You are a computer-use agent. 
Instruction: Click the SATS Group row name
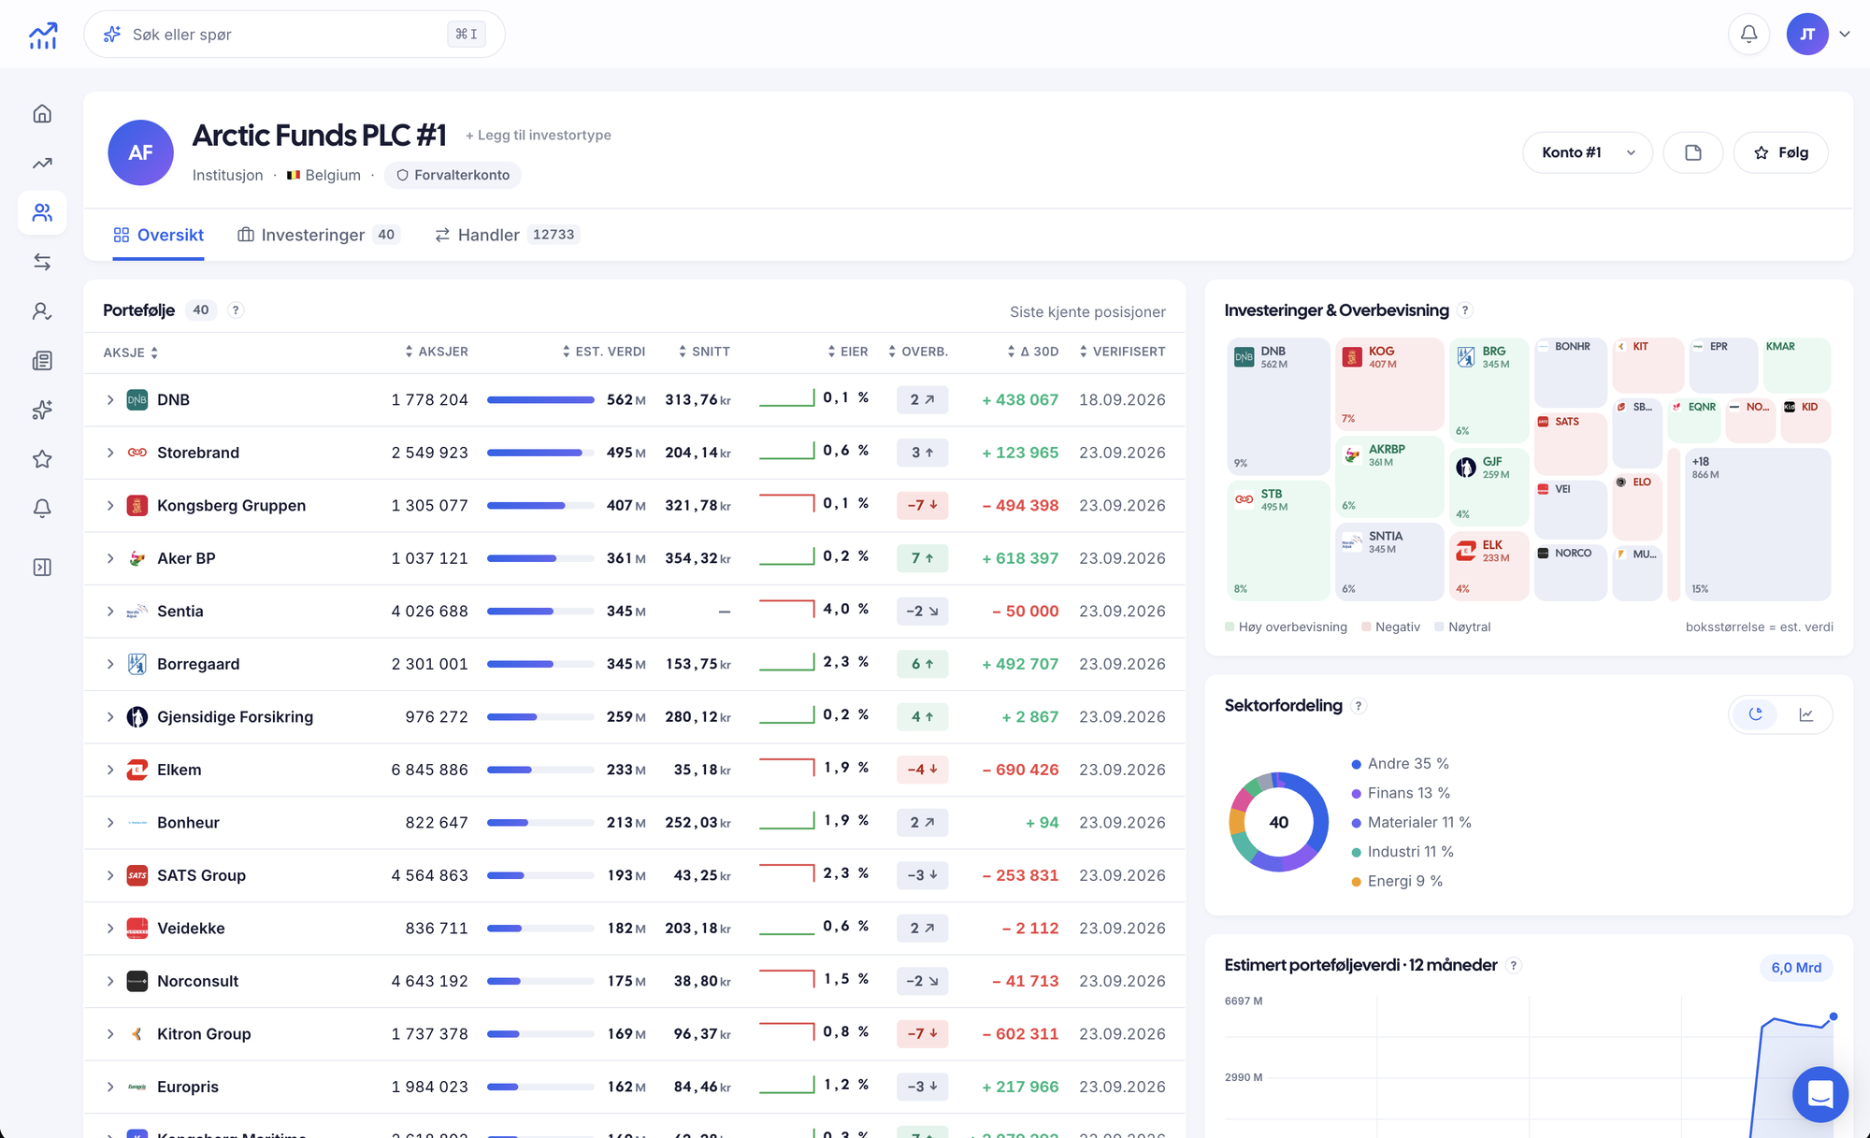click(201, 876)
